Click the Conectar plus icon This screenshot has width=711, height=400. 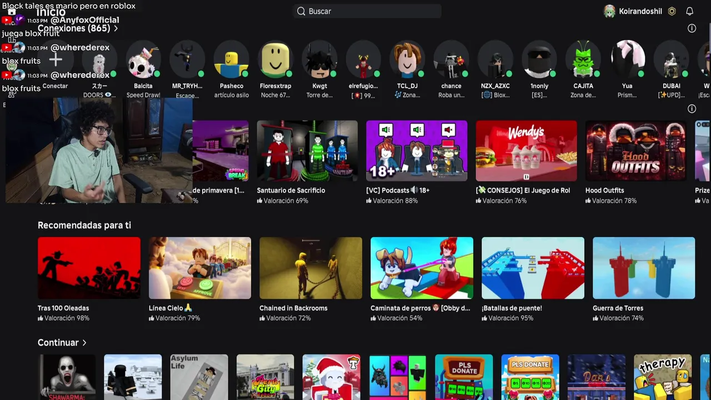[55, 59]
